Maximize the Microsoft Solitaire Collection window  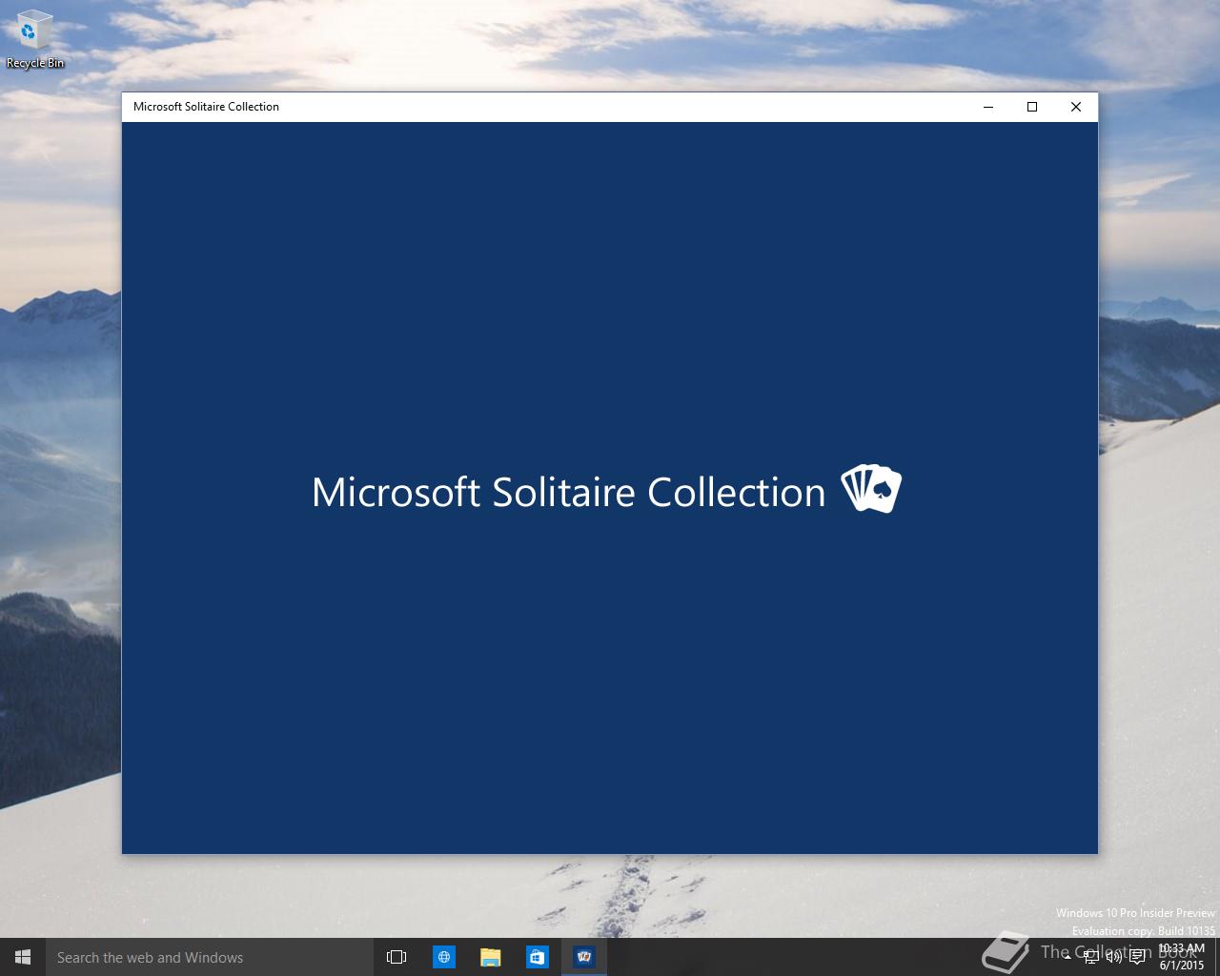tap(1032, 107)
